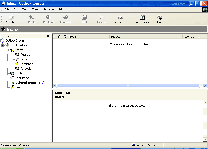Select the Deleted Items folder
Screen dimensions: 208x149
click(26, 83)
